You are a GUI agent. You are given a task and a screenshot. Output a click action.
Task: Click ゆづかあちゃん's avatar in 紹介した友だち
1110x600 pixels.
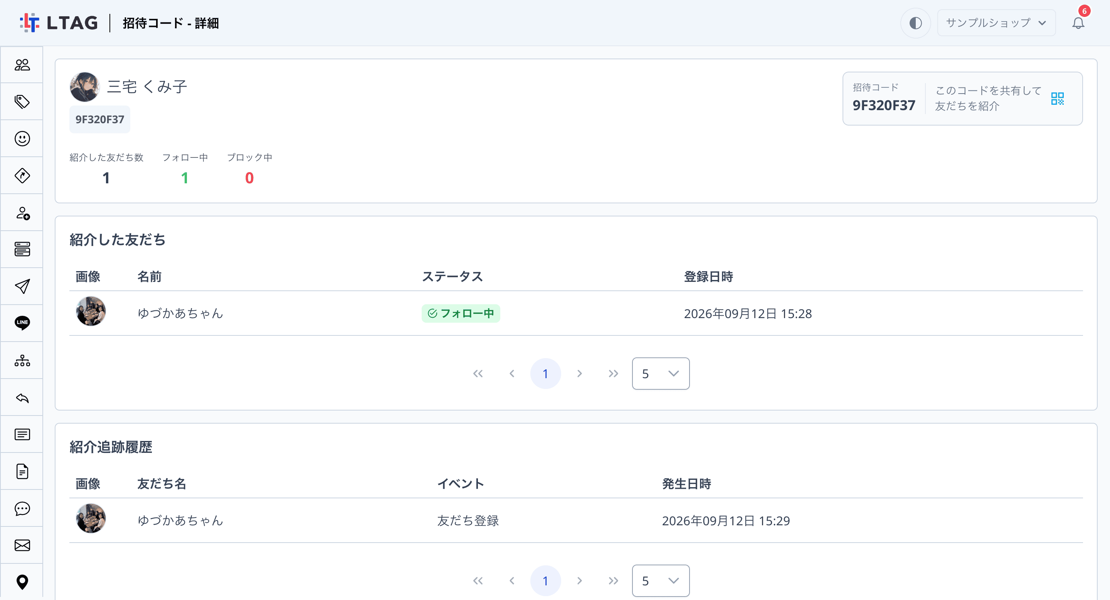pos(91,311)
